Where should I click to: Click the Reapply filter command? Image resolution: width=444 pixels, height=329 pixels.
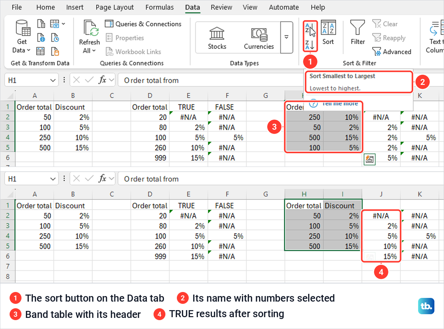[389, 38]
